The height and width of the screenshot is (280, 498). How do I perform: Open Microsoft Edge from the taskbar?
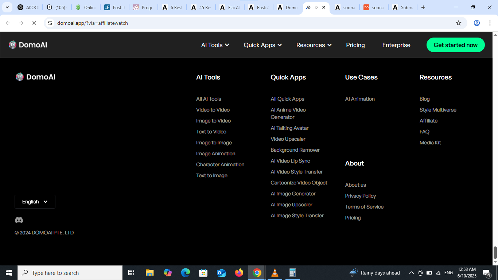point(186,273)
